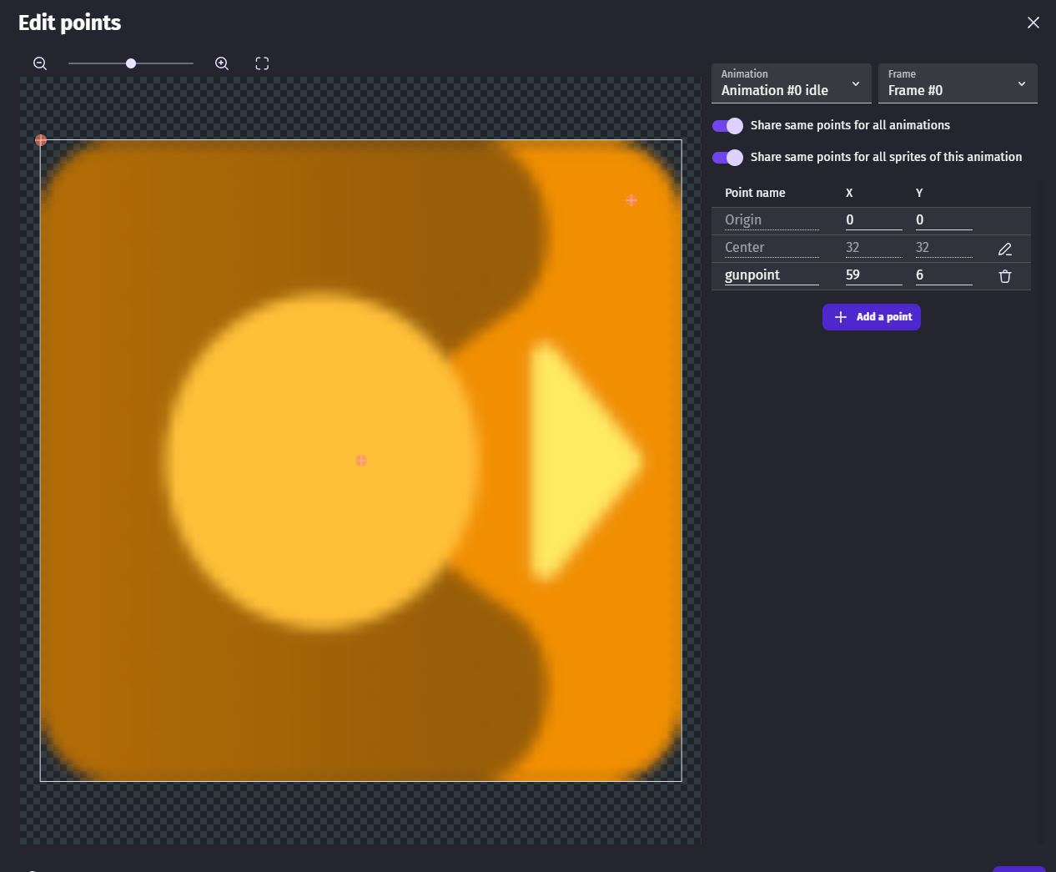
Task: Select the center point marker on sprite
Action: 361,461
